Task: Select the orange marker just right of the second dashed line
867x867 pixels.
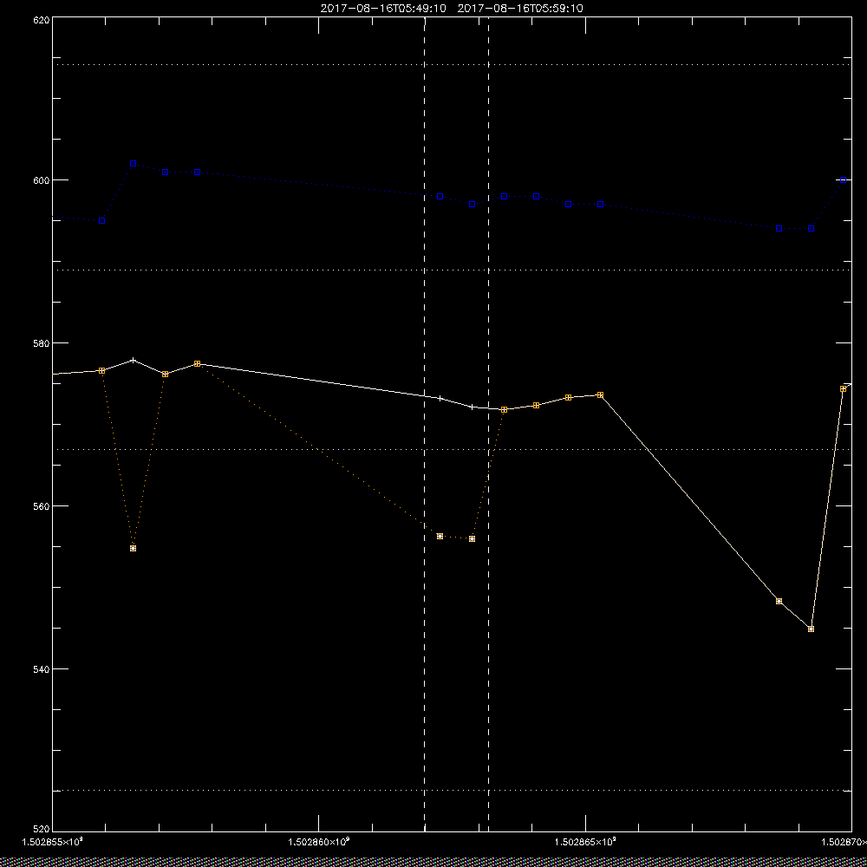Action: (504, 410)
